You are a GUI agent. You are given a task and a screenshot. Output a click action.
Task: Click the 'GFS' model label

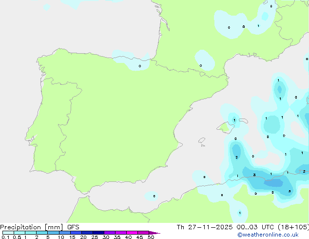tap(73, 227)
